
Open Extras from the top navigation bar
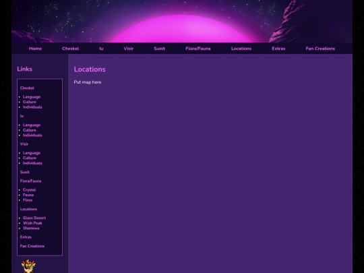(x=278, y=49)
